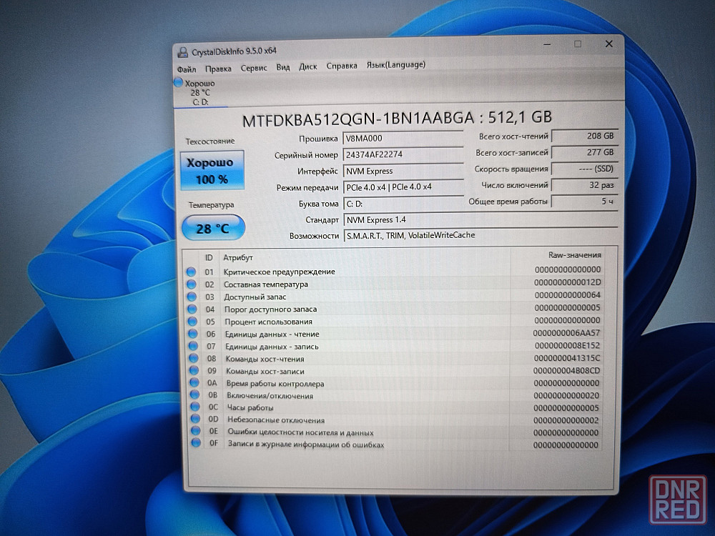Click the disk model title MTFDKBA512QGN-1BN1AABGA
Screen dimensions: 715x536
click(358, 119)
